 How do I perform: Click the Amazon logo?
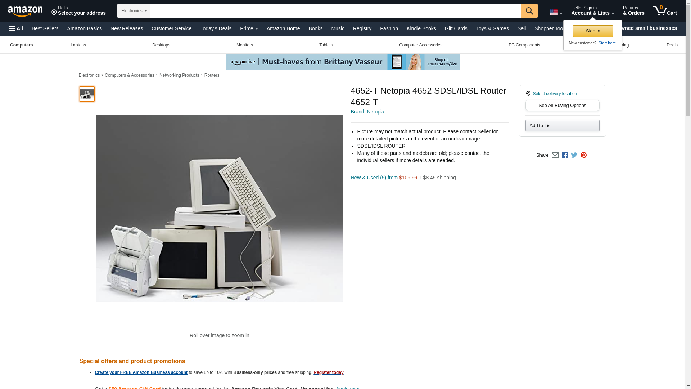(x=25, y=11)
